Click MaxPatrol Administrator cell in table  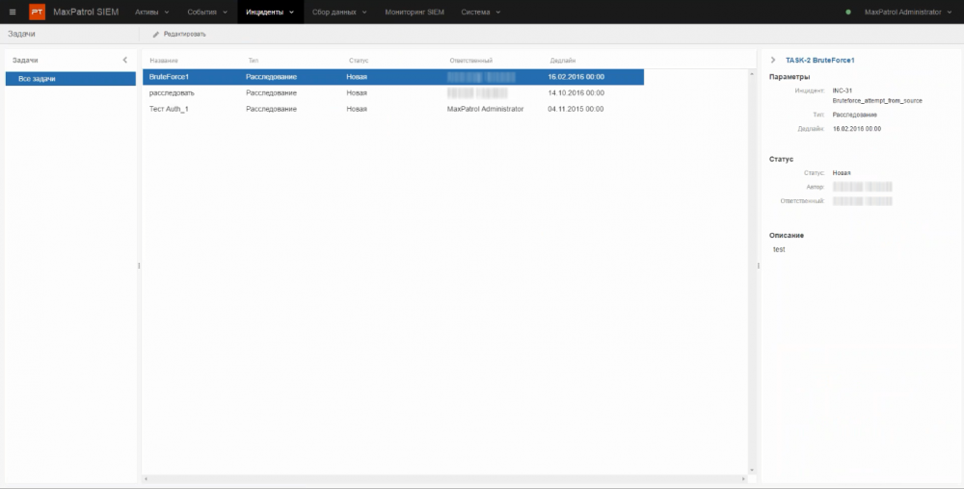pyautogui.click(x=485, y=109)
